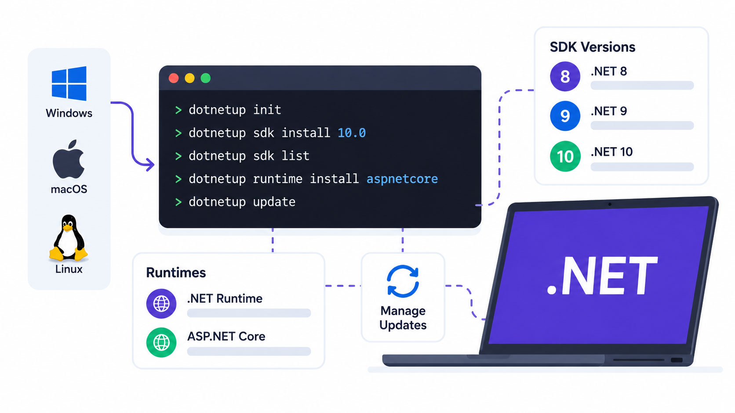This screenshot has height=413, width=735.
Task: Click the green prompt arrow before "dotnetup init"
Action: coord(178,110)
